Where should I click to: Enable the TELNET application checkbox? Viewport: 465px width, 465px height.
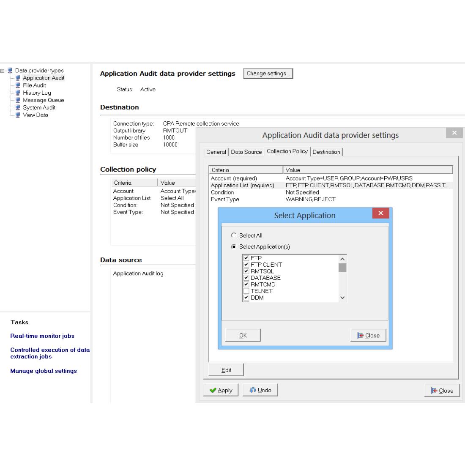tap(246, 291)
